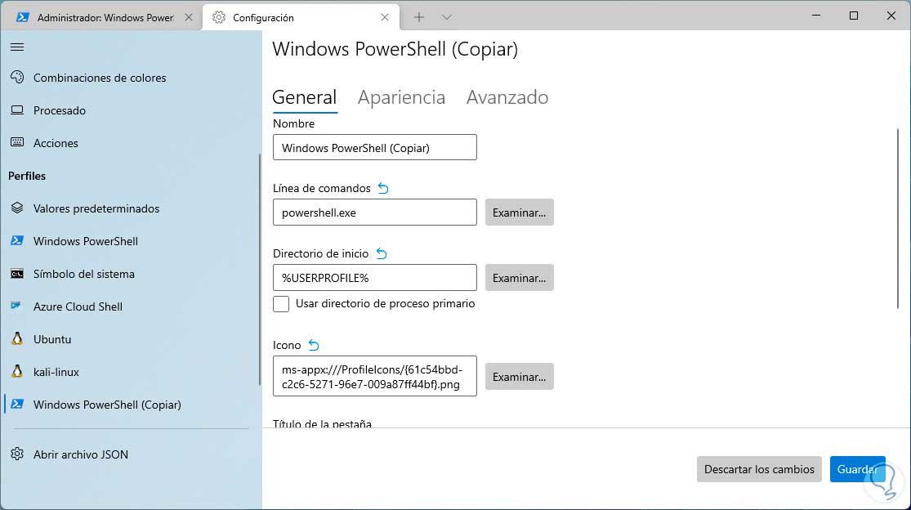Switch to the Avanzado tab
This screenshot has height=510, width=911.
click(507, 97)
